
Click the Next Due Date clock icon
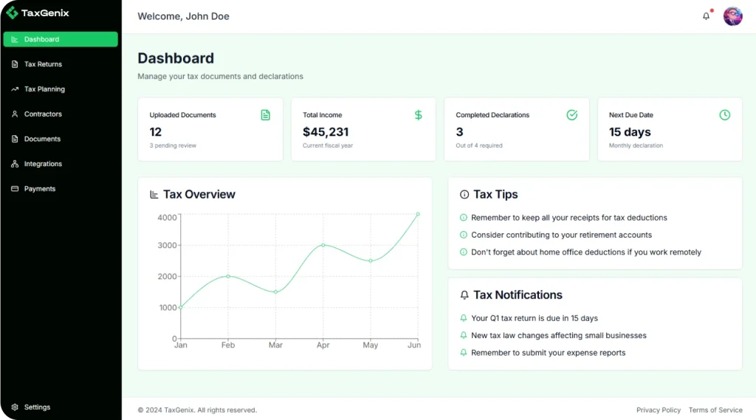click(725, 115)
